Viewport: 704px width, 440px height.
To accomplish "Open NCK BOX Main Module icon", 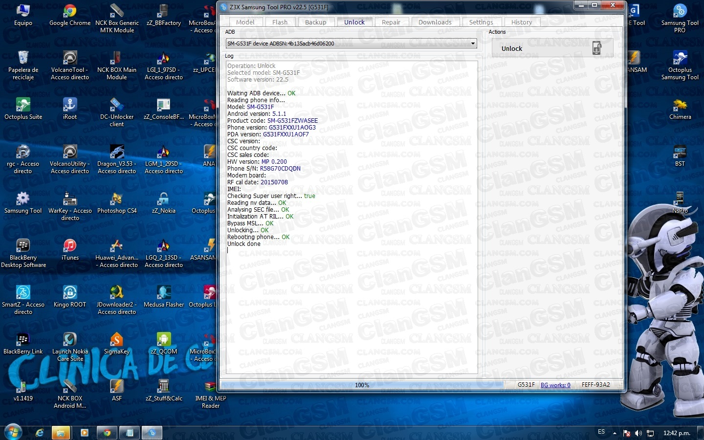I will (x=117, y=66).
